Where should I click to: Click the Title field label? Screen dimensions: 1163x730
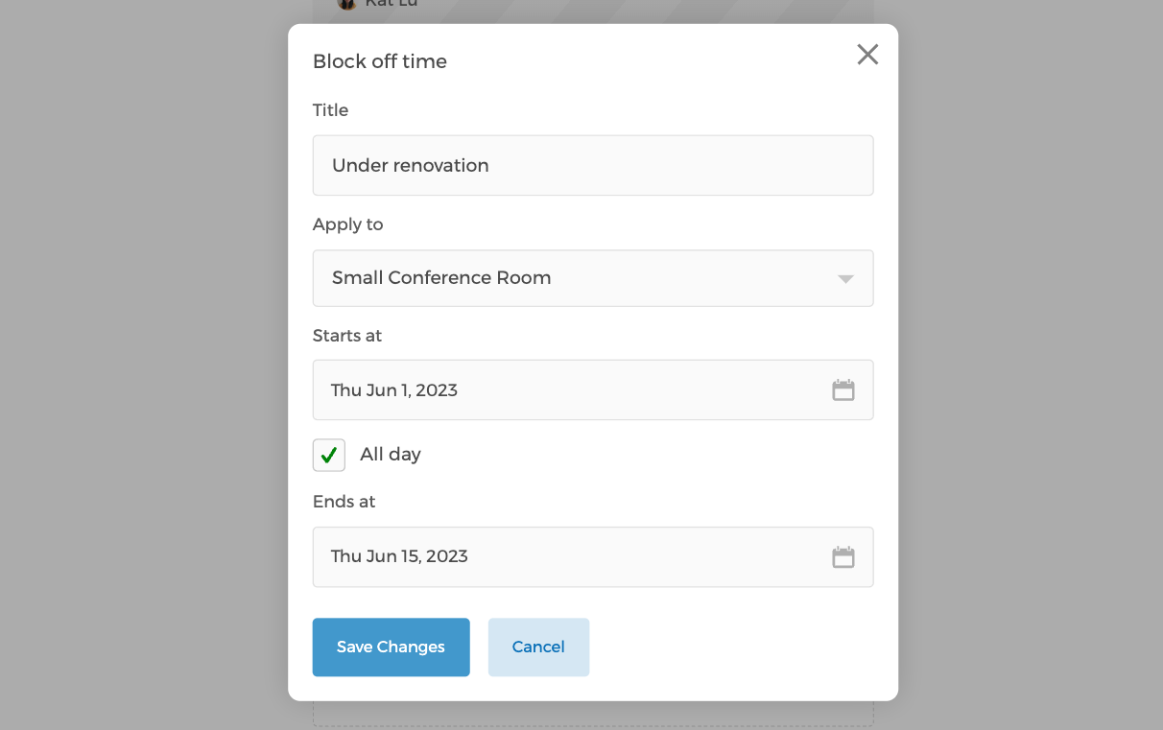pyautogui.click(x=330, y=110)
